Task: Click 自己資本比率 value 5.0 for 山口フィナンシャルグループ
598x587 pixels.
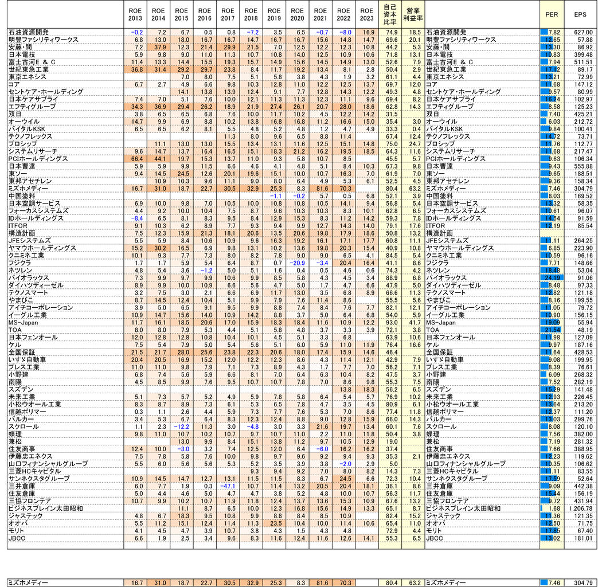Action: click(393, 464)
